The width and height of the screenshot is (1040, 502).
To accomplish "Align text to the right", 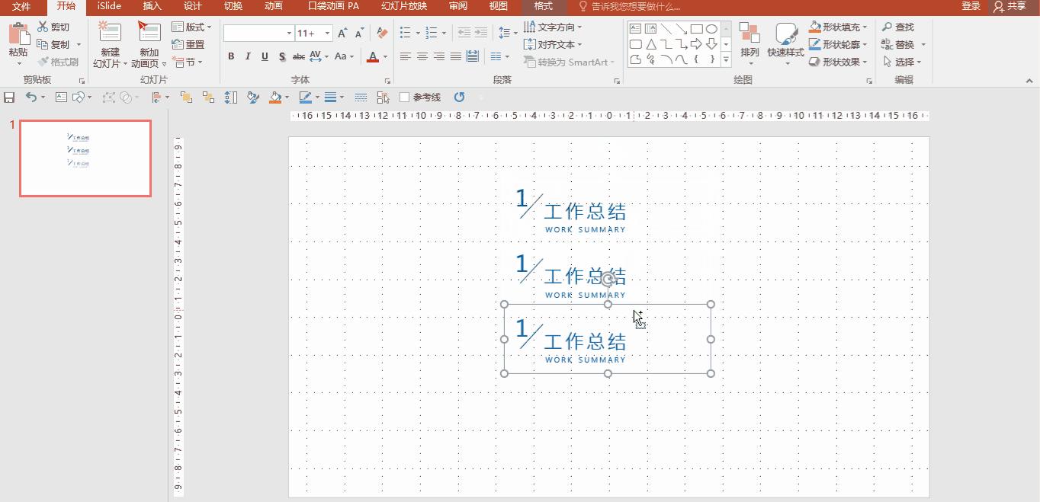I will click(x=438, y=56).
